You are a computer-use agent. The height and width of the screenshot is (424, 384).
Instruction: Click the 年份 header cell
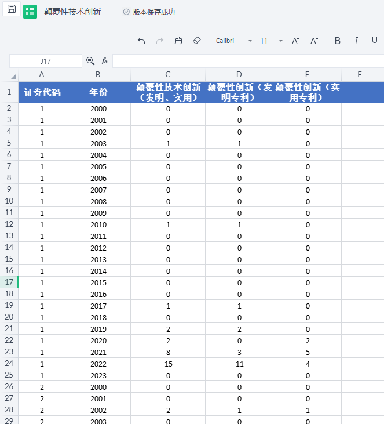pos(98,92)
